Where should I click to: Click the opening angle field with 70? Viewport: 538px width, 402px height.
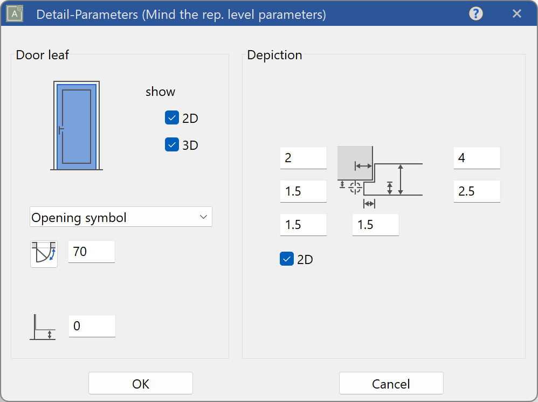click(92, 252)
